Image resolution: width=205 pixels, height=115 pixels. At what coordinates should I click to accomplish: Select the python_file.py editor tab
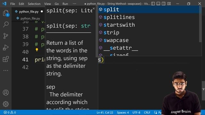pos(29,11)
